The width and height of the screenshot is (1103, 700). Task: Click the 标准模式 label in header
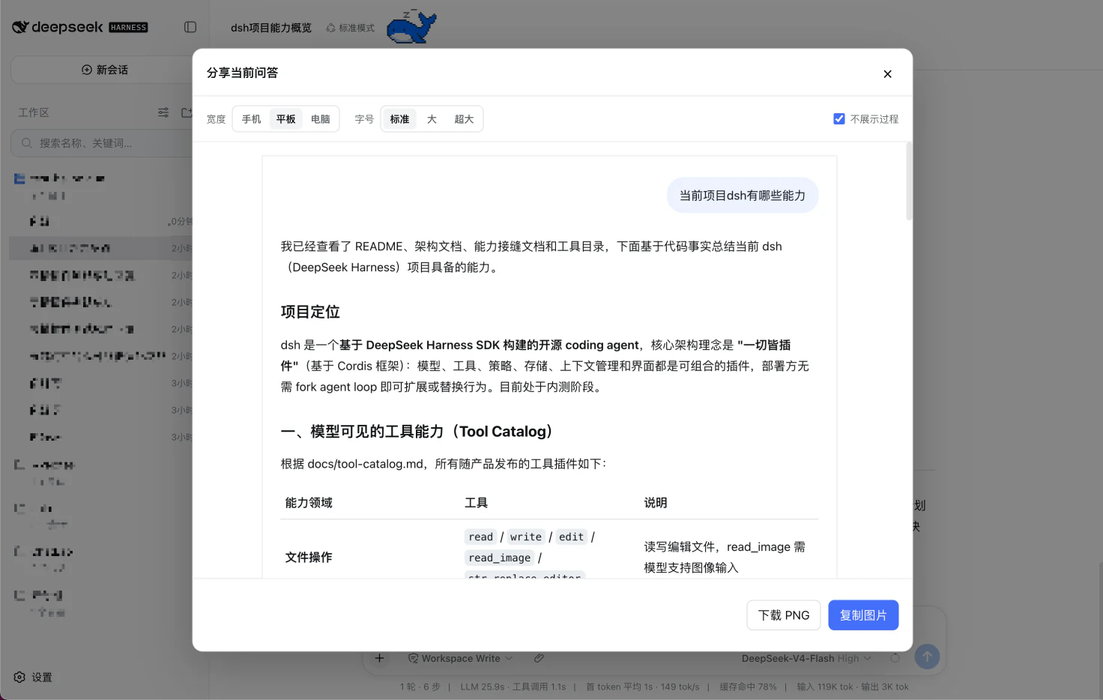(x=357, y=28)
